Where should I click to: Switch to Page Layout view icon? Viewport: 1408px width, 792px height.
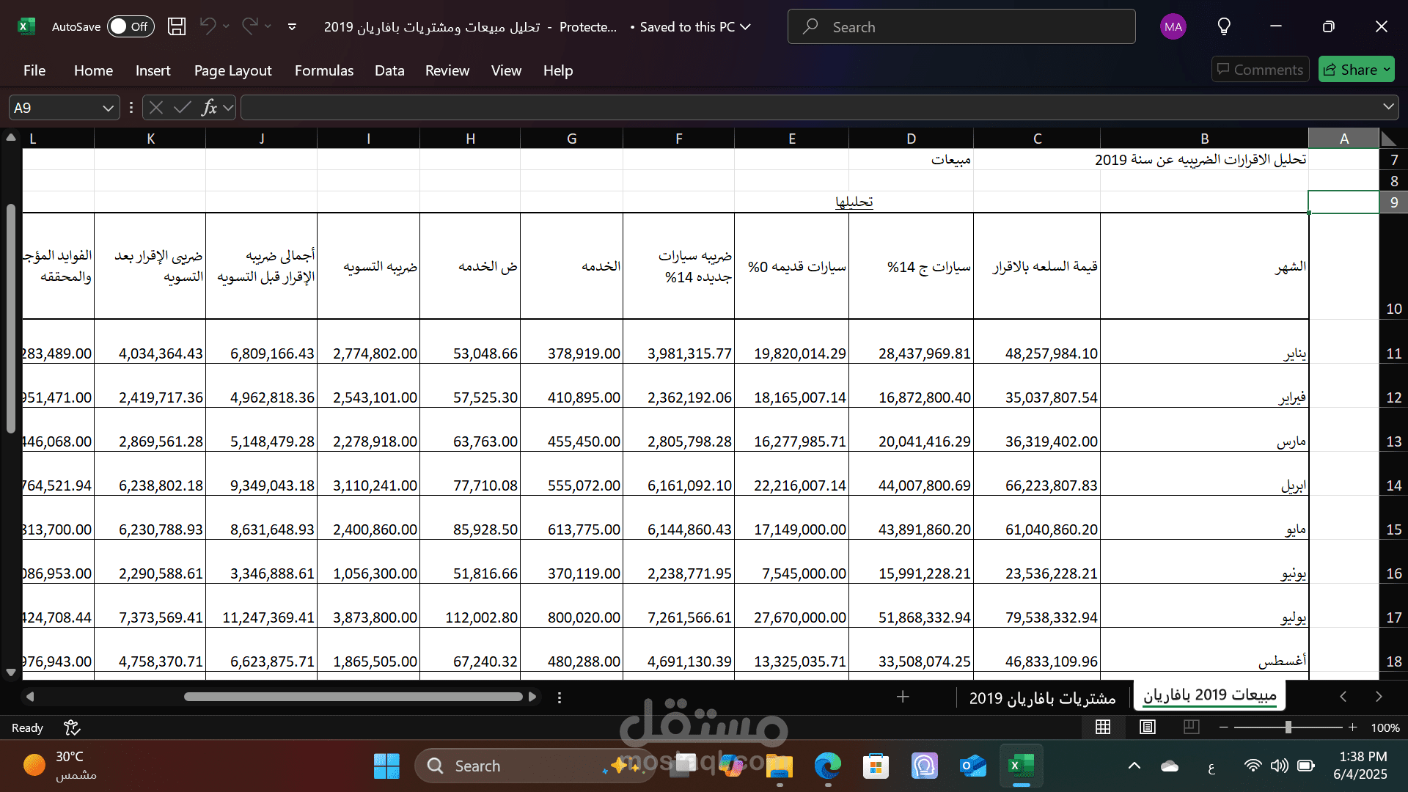coord(1148,727)
